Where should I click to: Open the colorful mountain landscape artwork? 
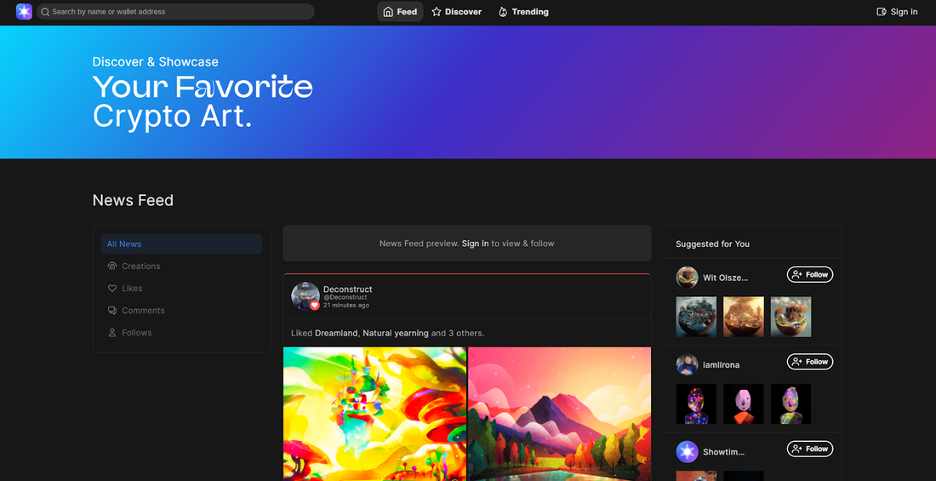[559, 414]
